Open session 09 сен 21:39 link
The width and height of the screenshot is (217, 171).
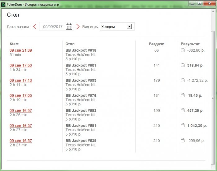click(21, 50)
